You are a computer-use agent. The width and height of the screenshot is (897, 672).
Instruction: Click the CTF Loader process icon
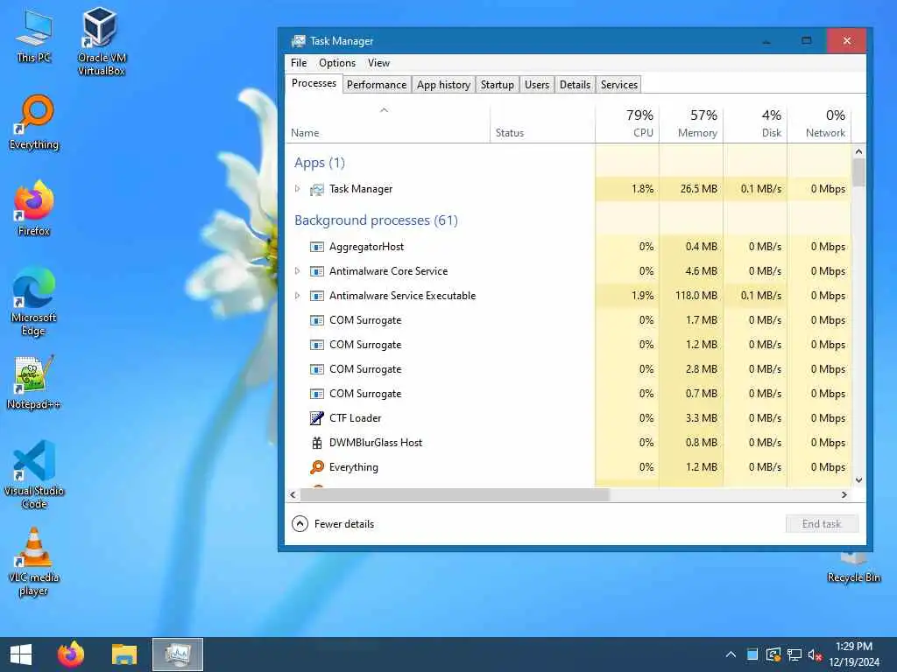coord(317,418)
